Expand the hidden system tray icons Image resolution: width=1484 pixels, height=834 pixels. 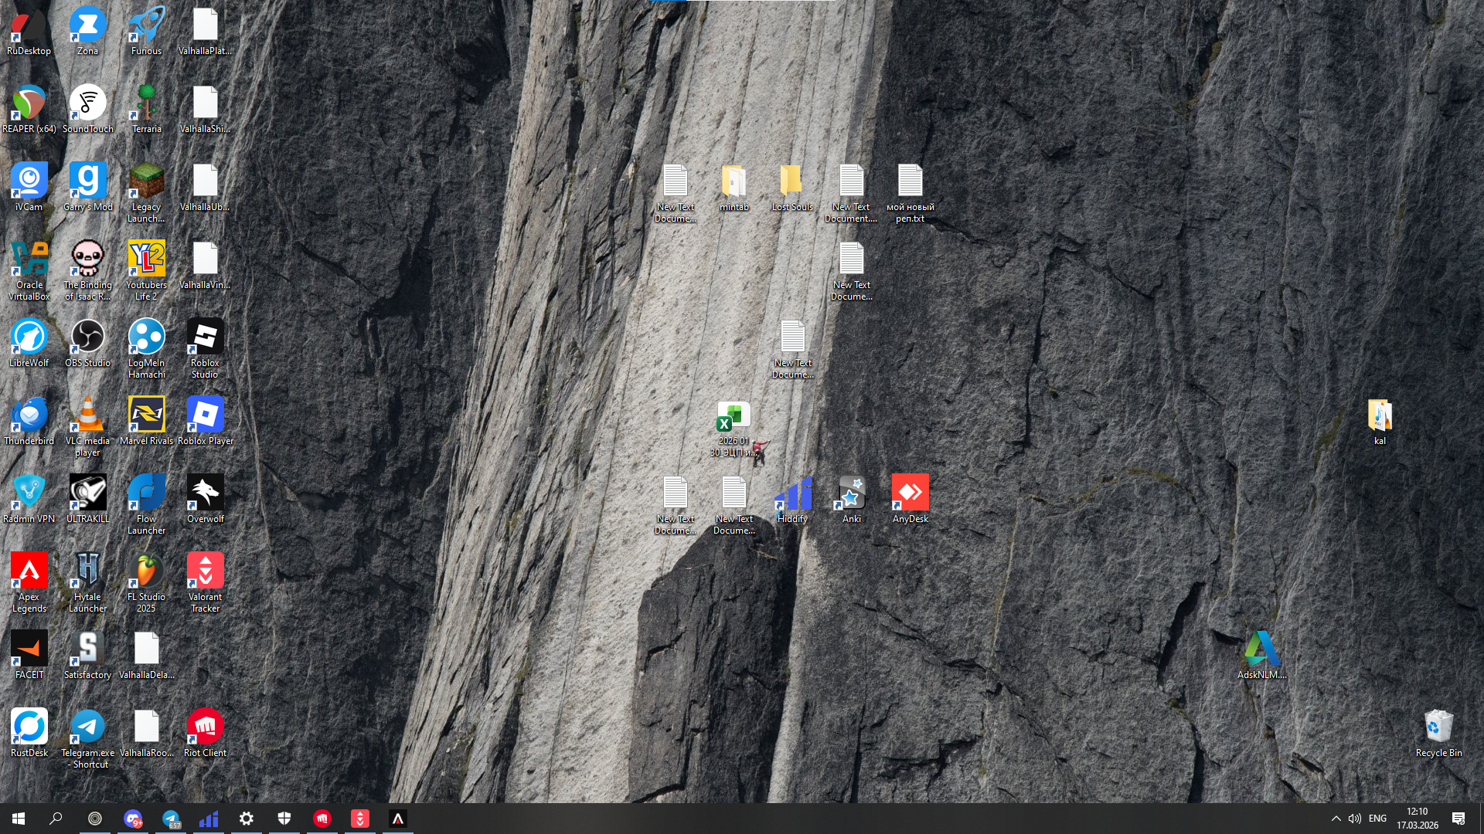[x=1336, y=819]
